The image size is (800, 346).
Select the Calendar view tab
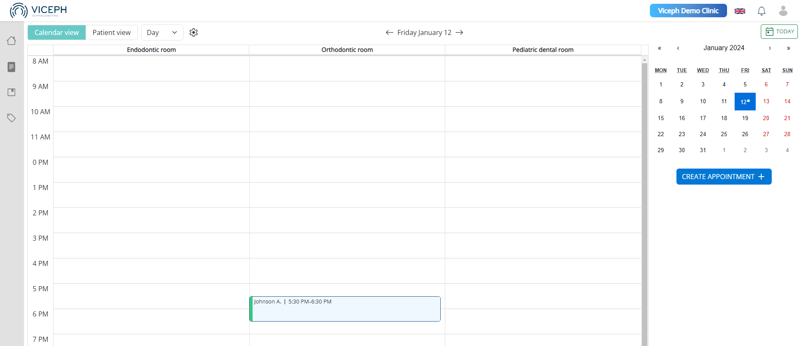pyautogui.click(x=57, y=32)
